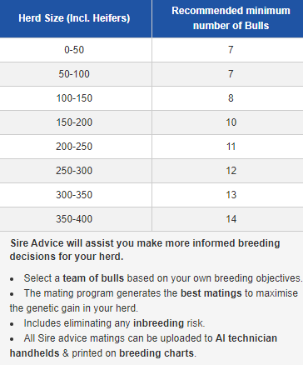Screen dimensions: 303x365
Task: Click the bold 'team of bulls' text
Action: [93, 278]
